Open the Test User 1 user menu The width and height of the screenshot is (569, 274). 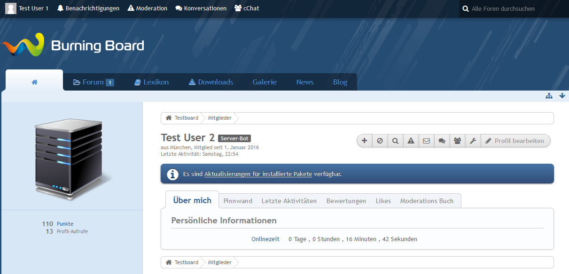coord(27,8)
